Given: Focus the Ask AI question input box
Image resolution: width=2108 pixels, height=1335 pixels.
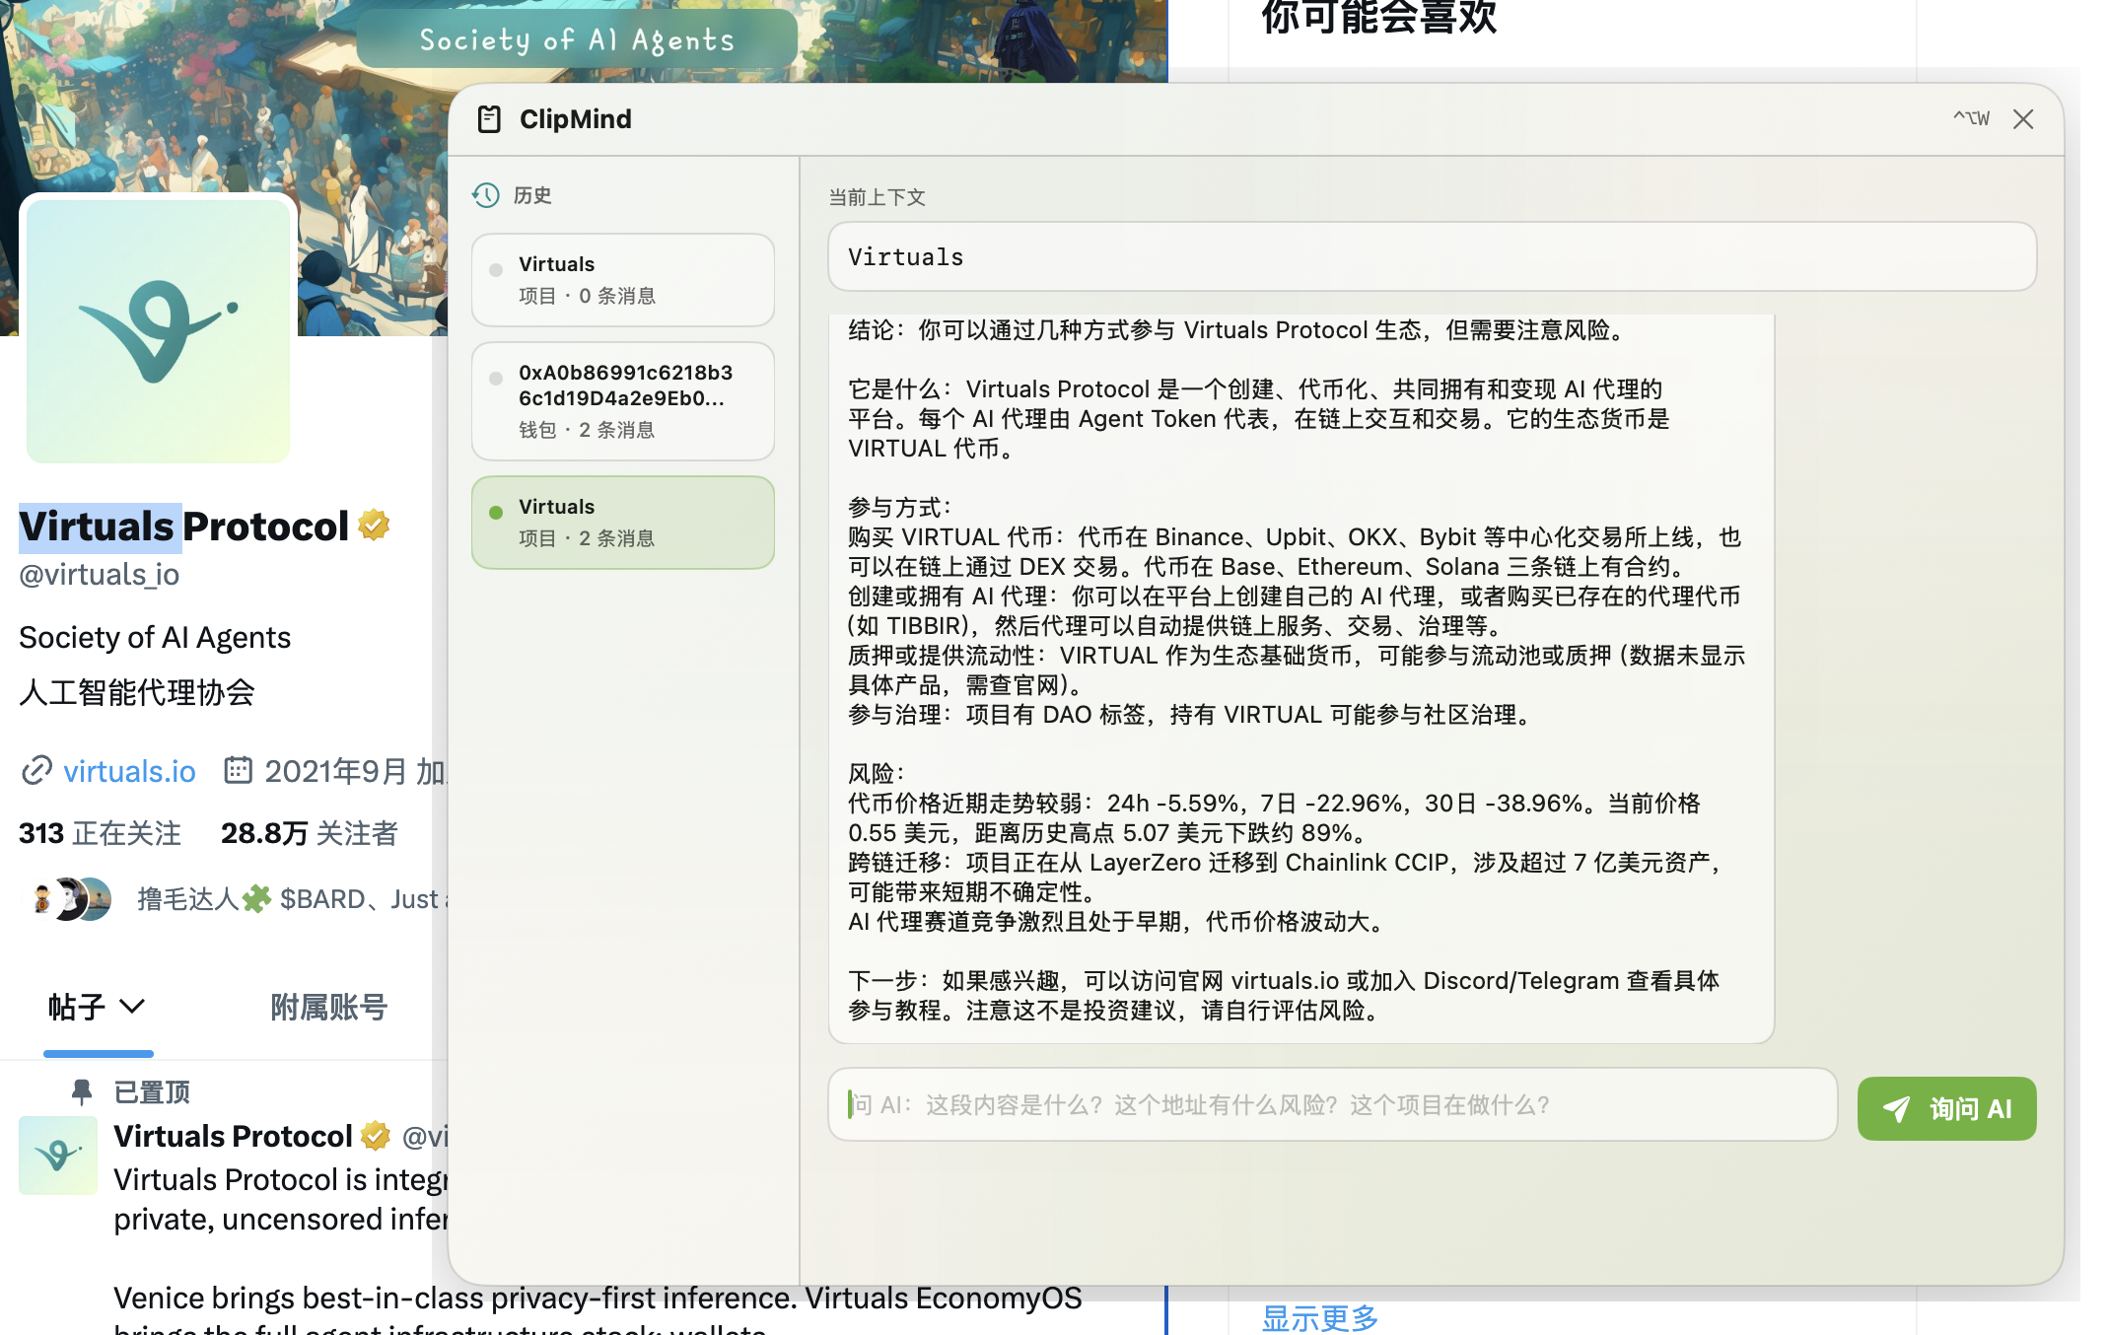Looking at the screenshot, I should click(1333, 1105).
